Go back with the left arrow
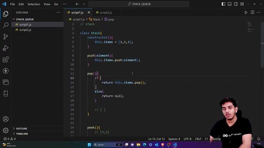Image resolution: width=264 pixels, height=148 pixels. click(77, 4)
